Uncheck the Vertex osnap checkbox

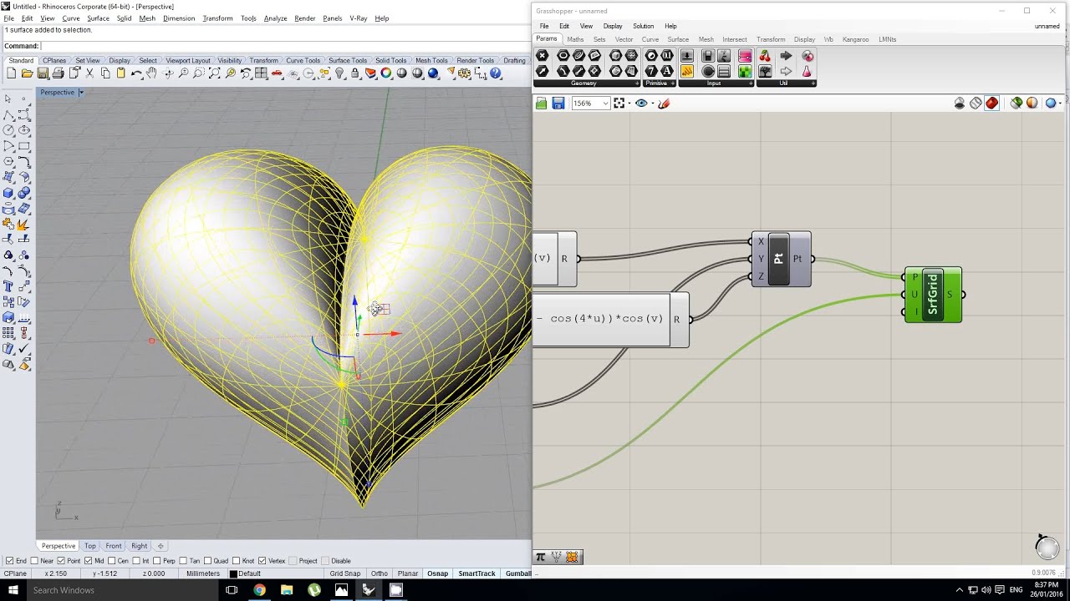tap(262, 561)
